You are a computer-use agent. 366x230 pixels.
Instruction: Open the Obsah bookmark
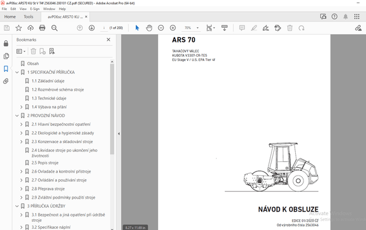tap(33, 64)
